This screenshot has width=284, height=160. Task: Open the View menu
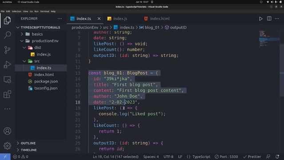pos(26,11)
